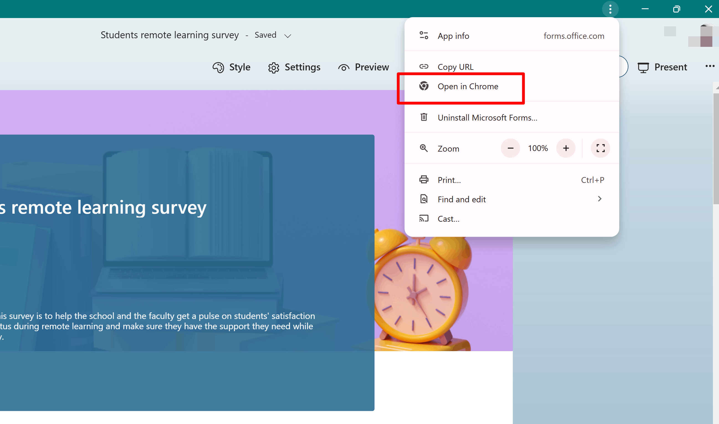Expand the Saved status dropdown chevron
This screenshot has width=719, height=424.
[x=288, y=36]
